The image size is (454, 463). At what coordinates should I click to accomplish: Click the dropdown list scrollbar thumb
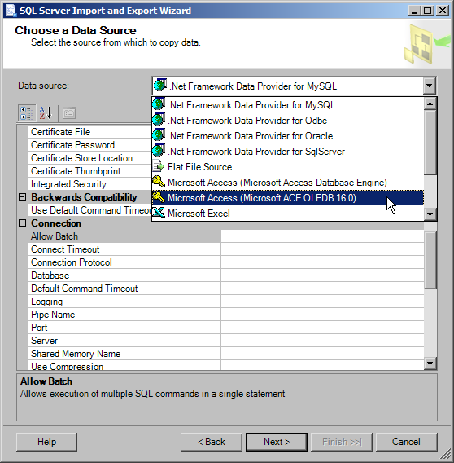pos(430,142)
